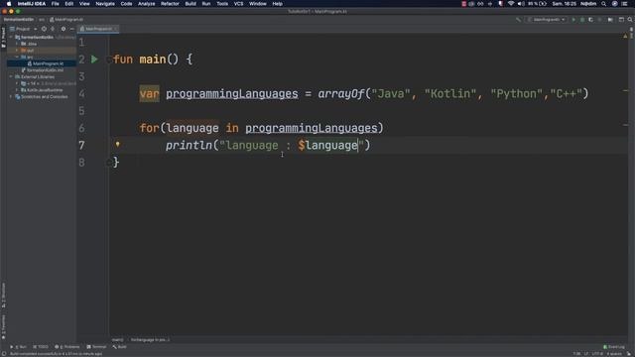
Task: Click the programmingLanguages variable on line 4
Action: [231, 94]
